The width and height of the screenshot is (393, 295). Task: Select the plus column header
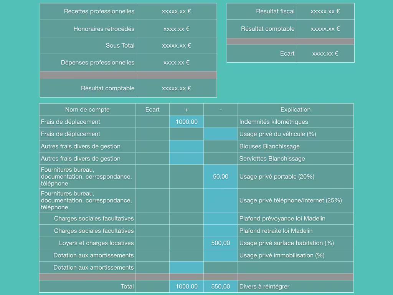point(187,109)
